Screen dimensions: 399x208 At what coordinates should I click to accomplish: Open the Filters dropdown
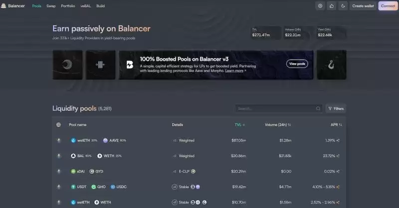[x=336, y=108]
